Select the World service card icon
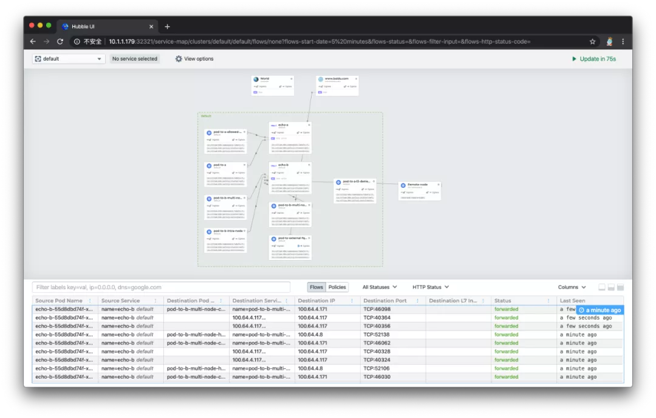 (256, 79)
